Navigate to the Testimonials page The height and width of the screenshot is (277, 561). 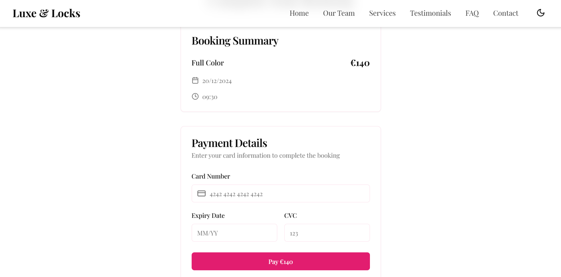[x=431, y=13]
